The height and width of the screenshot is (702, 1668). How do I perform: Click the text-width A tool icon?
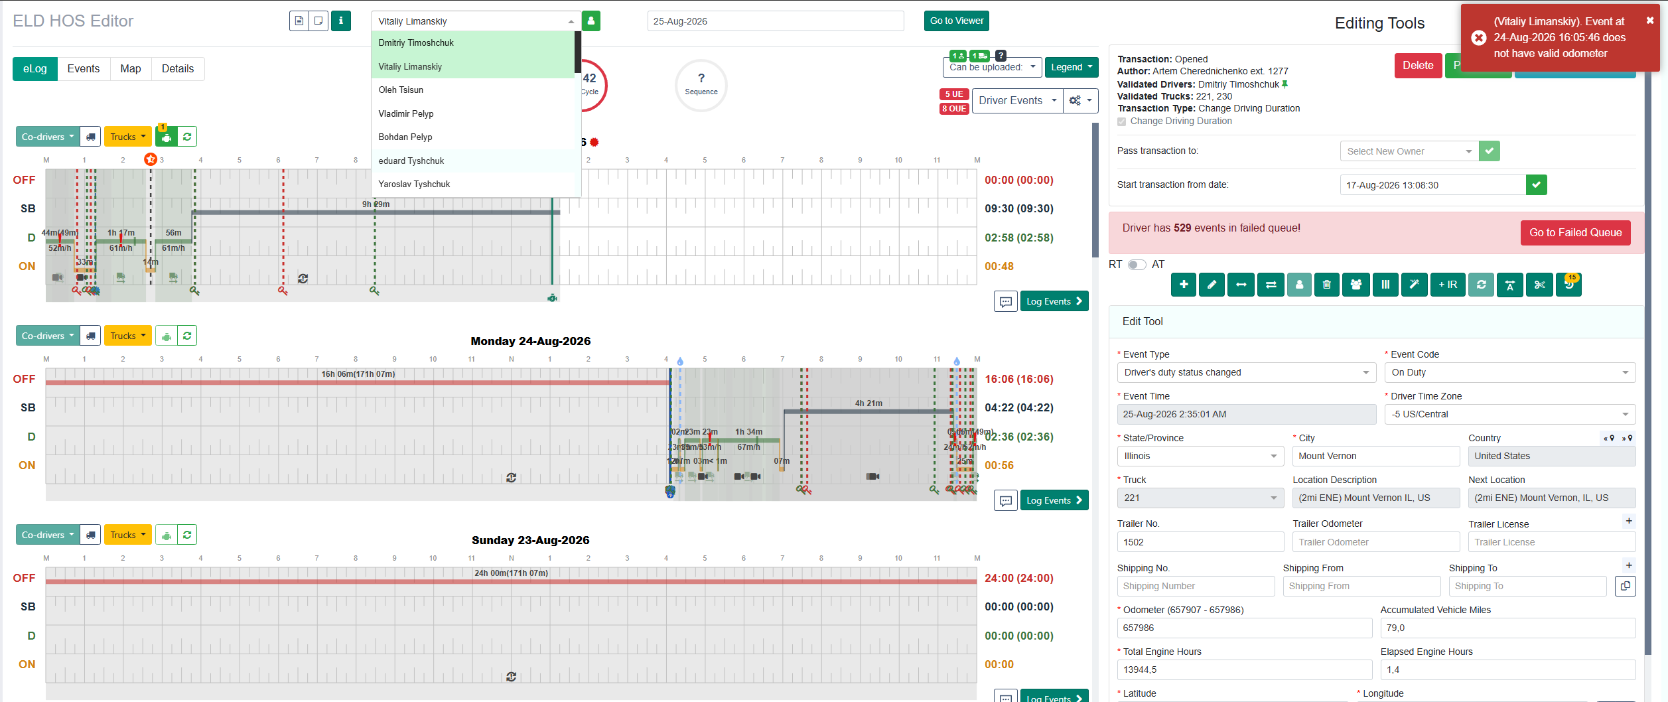pyautogui.click(x=1510, y=285)
